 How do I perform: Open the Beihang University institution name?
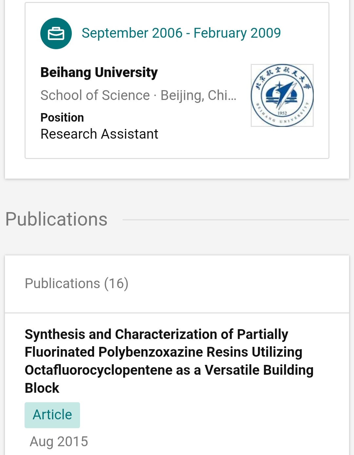(99, 72)
